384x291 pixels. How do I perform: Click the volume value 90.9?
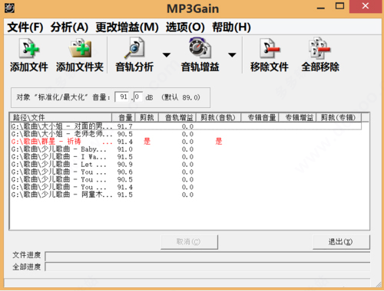pos(125,165)
